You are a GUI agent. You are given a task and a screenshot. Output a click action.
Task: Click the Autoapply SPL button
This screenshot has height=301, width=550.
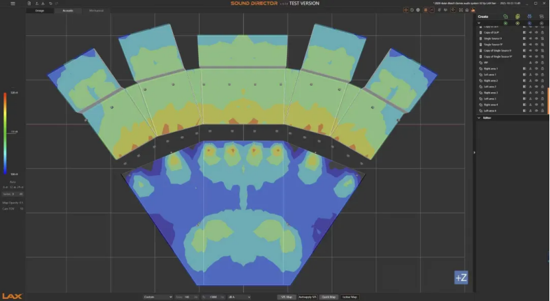click(307, 297)
